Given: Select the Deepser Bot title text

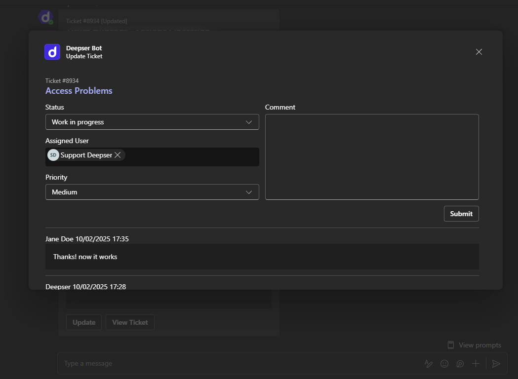Looking at the screenshot, I should tap(84, 48).
